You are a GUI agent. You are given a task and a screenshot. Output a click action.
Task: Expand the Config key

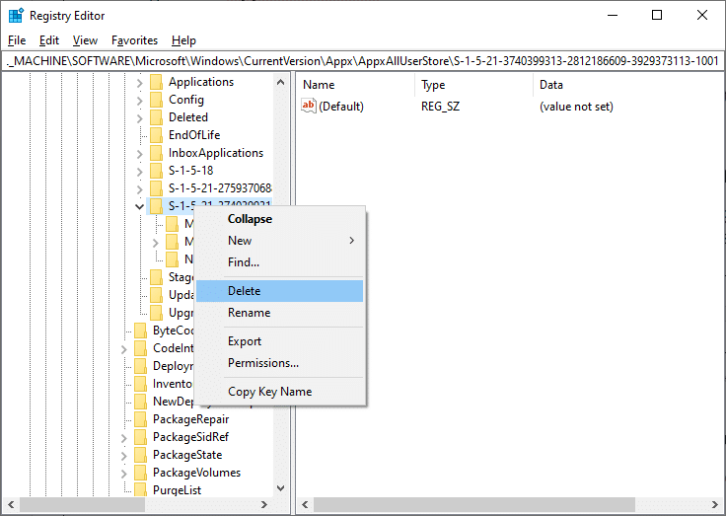[x=140, y=101]
